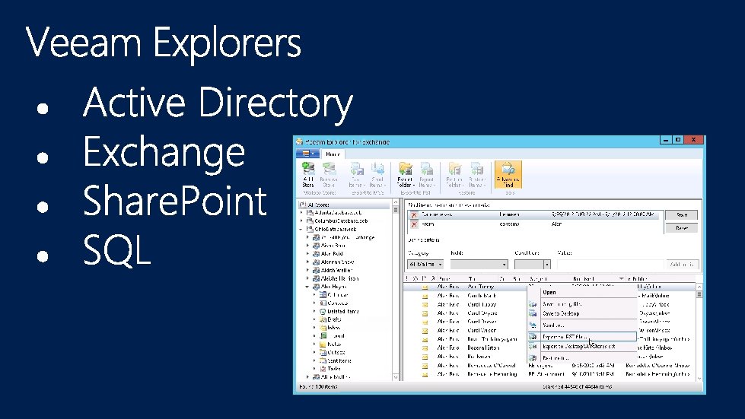This screenshot has height=419, width=745.
Task: Click Export Folder in the ribbon
Action: point(406,175)
